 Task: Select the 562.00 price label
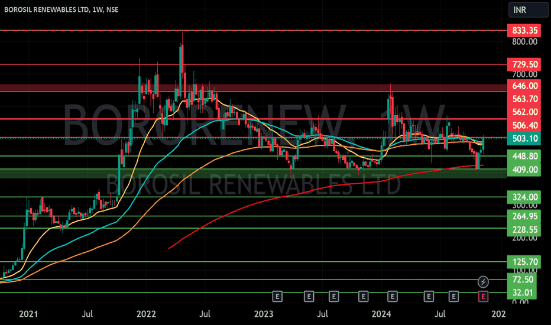coord(524,112)
